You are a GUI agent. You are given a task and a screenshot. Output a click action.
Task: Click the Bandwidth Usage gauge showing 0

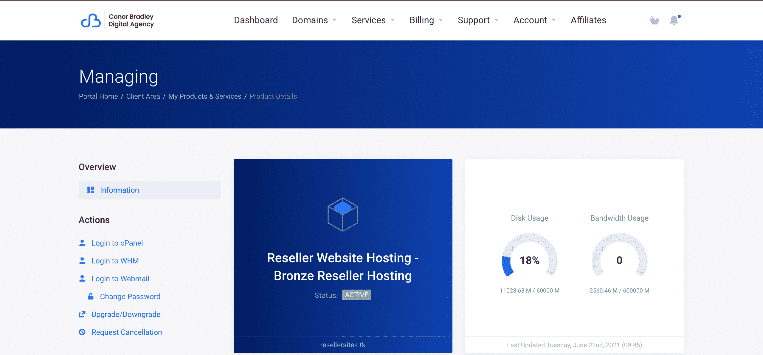pos(619,255)
